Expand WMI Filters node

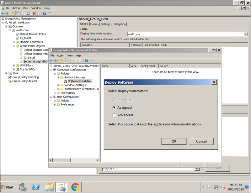(14, 65)
